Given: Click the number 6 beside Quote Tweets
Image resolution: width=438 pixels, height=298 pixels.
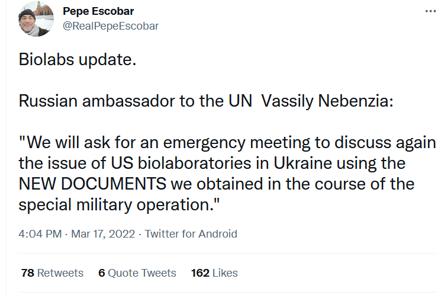Looking at the screenshot, I should tap(102, 273).
